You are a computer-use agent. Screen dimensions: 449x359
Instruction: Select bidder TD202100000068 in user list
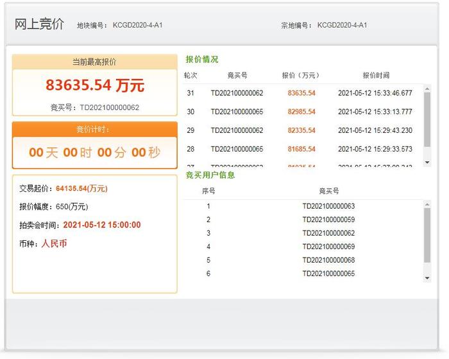(328, 260)
